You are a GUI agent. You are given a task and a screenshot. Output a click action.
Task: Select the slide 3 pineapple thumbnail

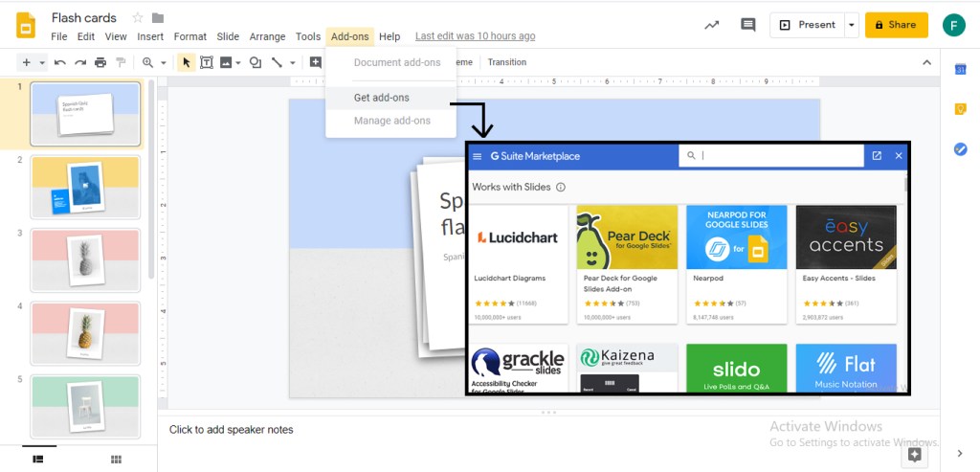(85, 258)
